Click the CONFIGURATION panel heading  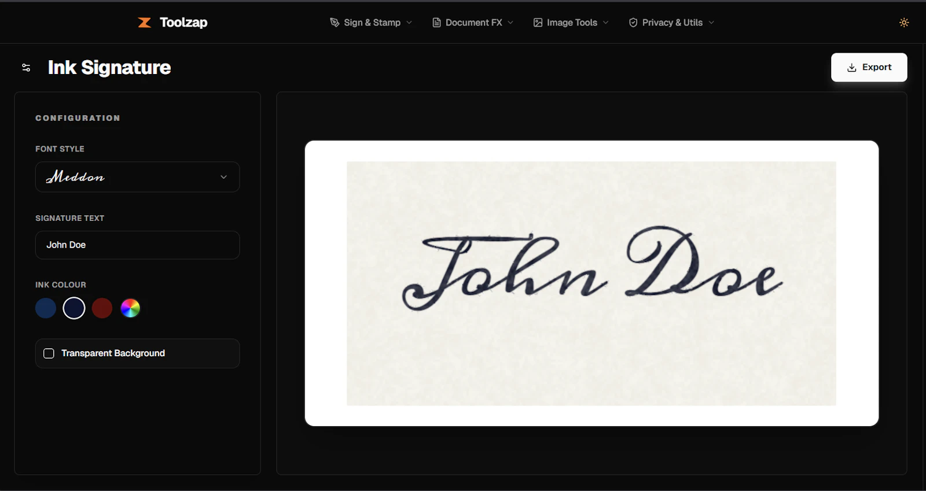(78, 118)
